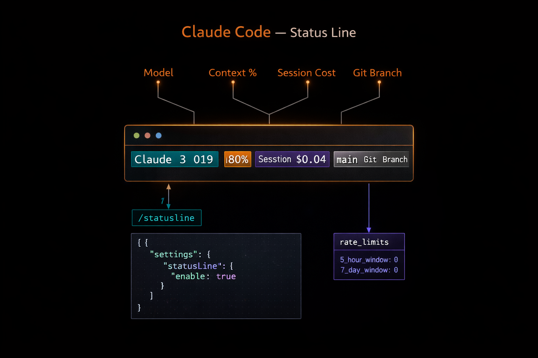Click the orange "Git Branch" label above the window
This screenshot has width=538, height=358.
377,73
